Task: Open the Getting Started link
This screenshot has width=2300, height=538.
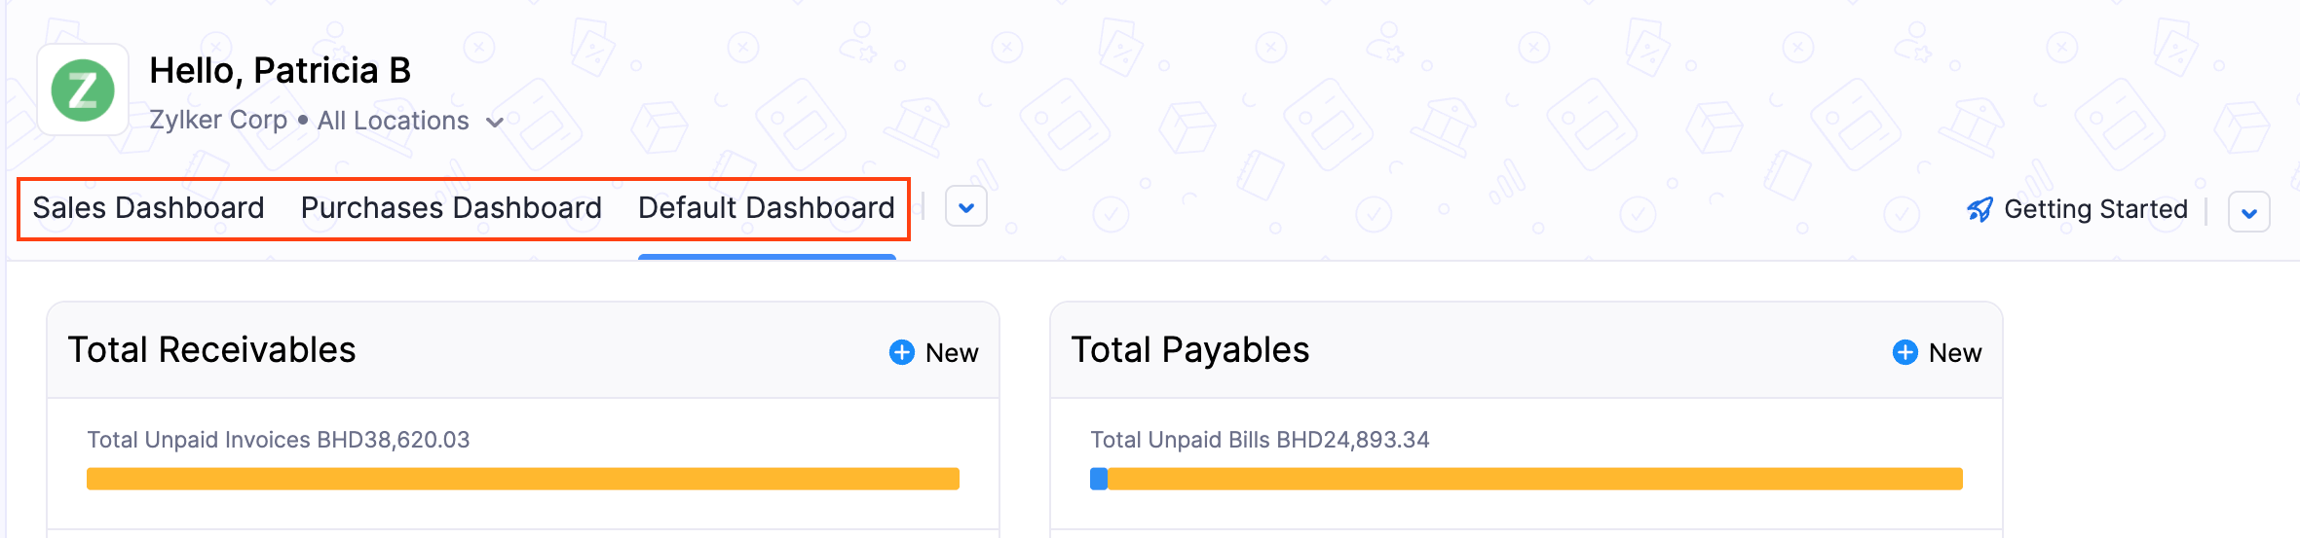Action: tap(2095, 209)
